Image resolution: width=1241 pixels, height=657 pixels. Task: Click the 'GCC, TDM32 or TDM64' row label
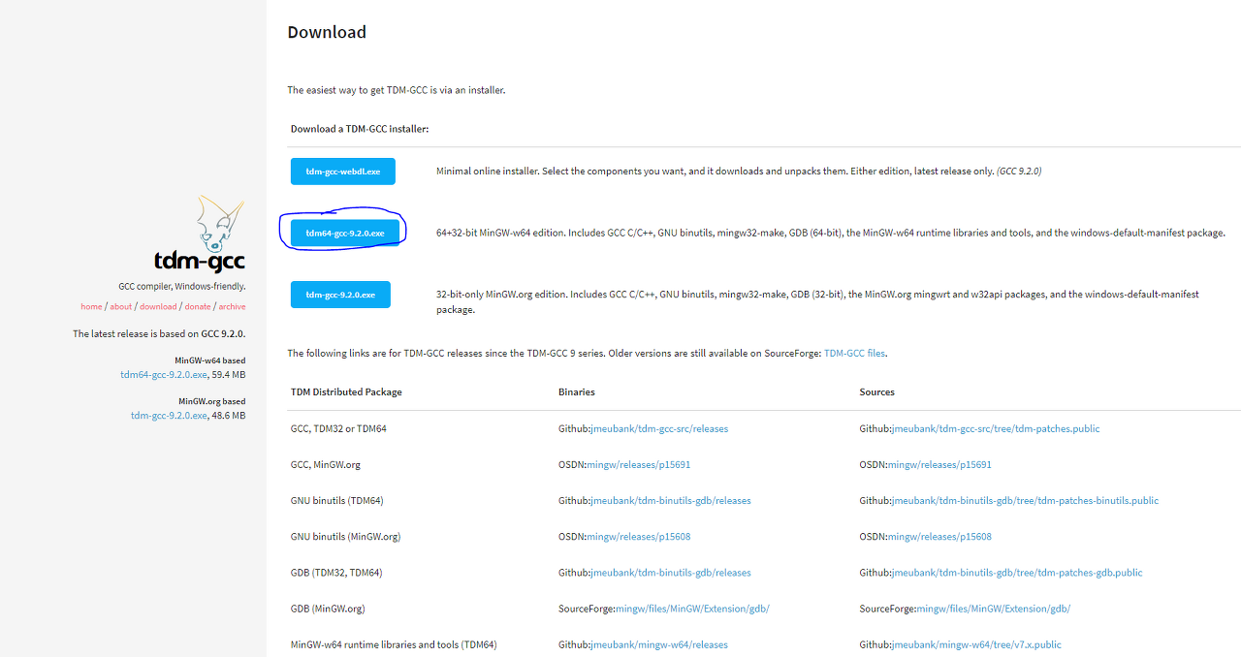[338, 428]
